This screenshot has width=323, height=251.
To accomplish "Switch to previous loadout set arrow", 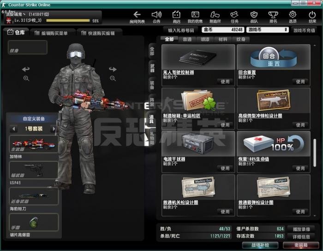I will tap(13, 129).
